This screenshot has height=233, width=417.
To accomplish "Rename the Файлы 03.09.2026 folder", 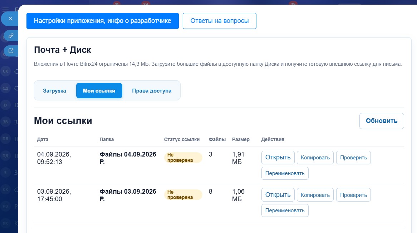I will (x=285, y=210).
